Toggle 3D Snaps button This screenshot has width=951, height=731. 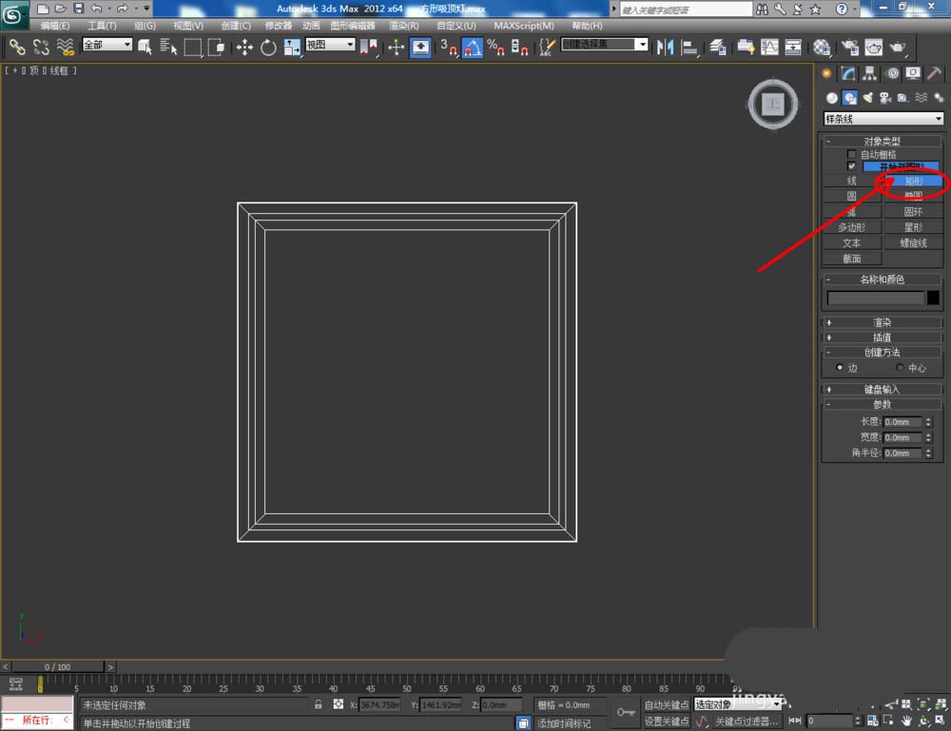point(448,47)
